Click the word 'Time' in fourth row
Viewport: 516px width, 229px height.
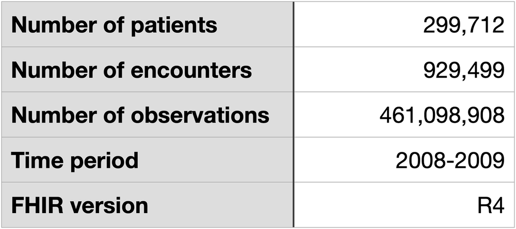tap(34, 161)
